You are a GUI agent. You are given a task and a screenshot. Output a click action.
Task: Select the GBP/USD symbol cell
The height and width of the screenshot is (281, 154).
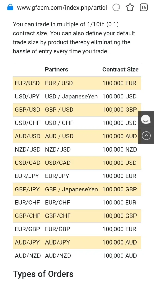[x=27, y=110]
